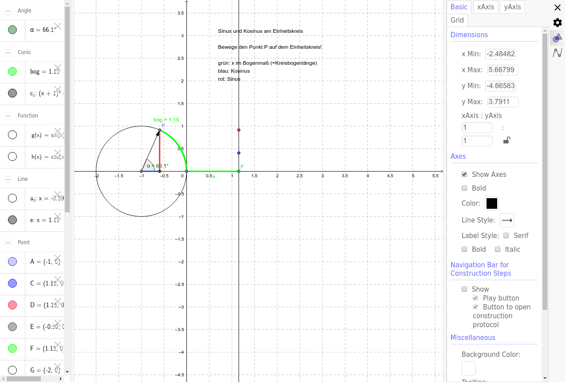The image size is (566, 383).
Task: Delete point E with its X icon
Action: 57,323
